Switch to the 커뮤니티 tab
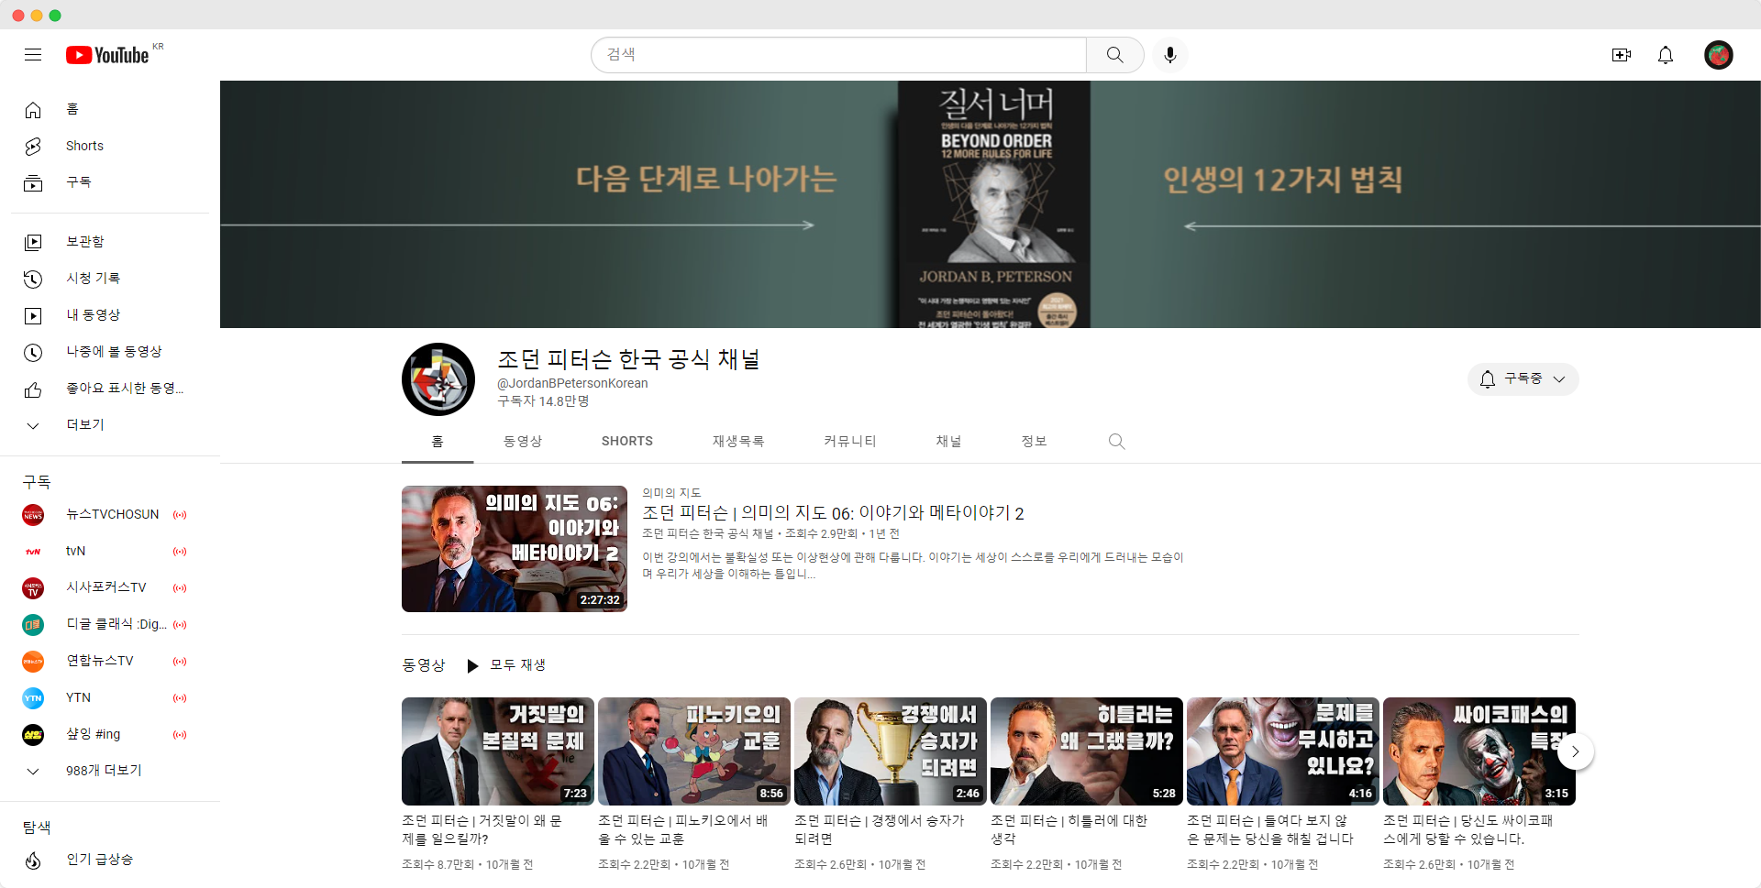The image size is (1761, 888). (x=849, y=442)
